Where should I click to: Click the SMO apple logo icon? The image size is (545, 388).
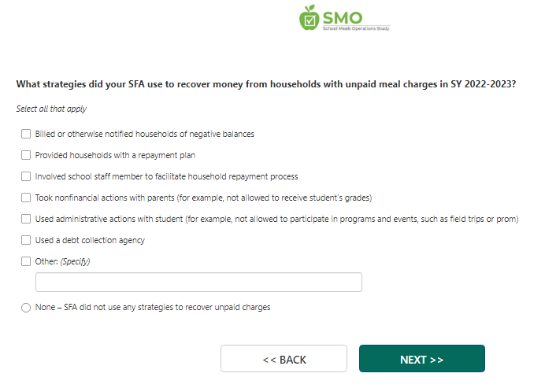click(x=309, y=17)
